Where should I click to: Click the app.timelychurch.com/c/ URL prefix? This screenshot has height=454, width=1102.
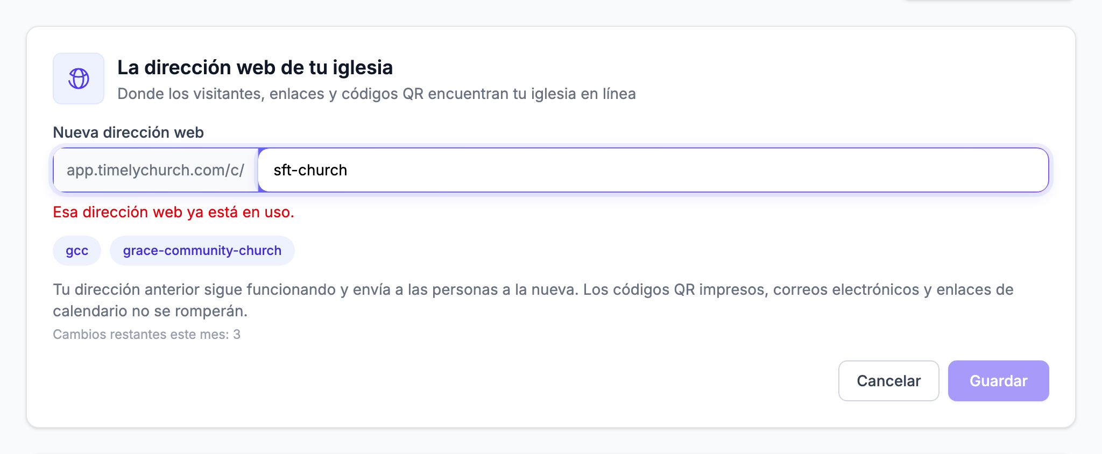click(156, 170)
